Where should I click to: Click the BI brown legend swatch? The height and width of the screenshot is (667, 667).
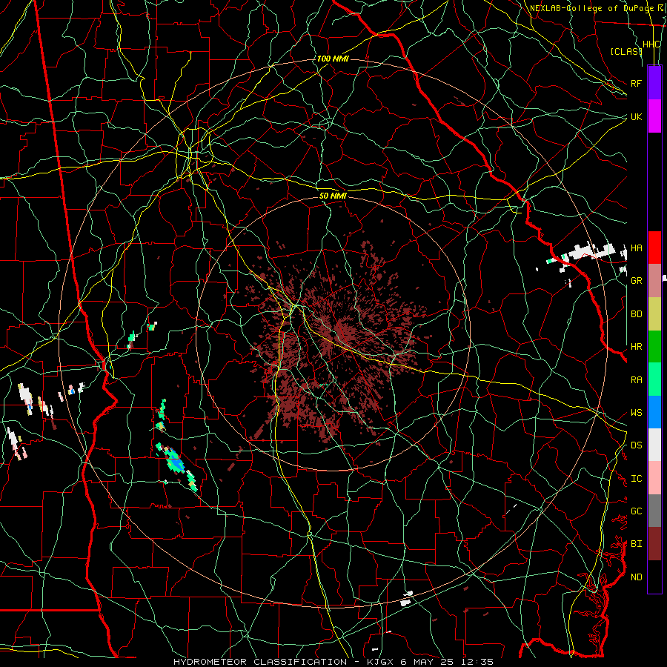tap(654, 544)
